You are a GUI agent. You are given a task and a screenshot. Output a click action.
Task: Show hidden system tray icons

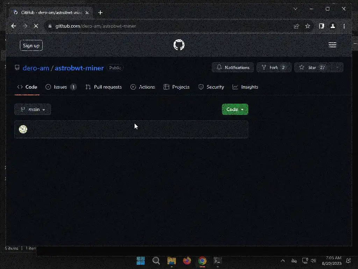pyautogui.click(x=282, y=261)
